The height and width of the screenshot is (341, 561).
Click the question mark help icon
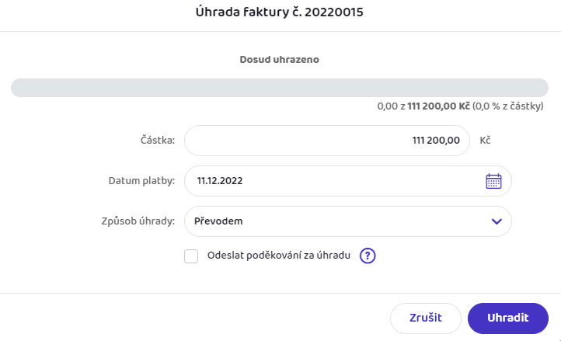tap(368, 256)
